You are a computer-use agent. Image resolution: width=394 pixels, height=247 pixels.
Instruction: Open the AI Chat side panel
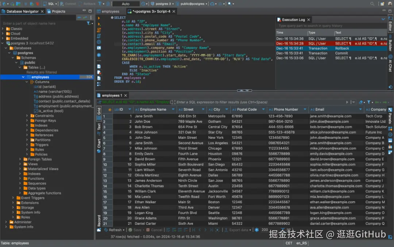coord(390,63)
